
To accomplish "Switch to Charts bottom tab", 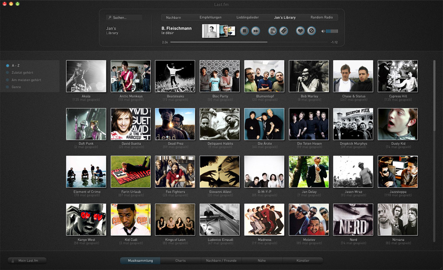I will 180,260.
